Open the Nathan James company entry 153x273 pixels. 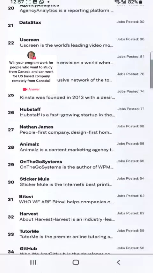(x=76, y=129)
